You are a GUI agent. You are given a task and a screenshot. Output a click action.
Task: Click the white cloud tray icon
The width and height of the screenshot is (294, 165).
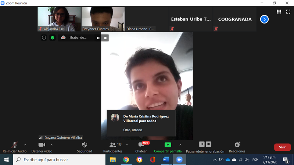(x=234, y=160)
